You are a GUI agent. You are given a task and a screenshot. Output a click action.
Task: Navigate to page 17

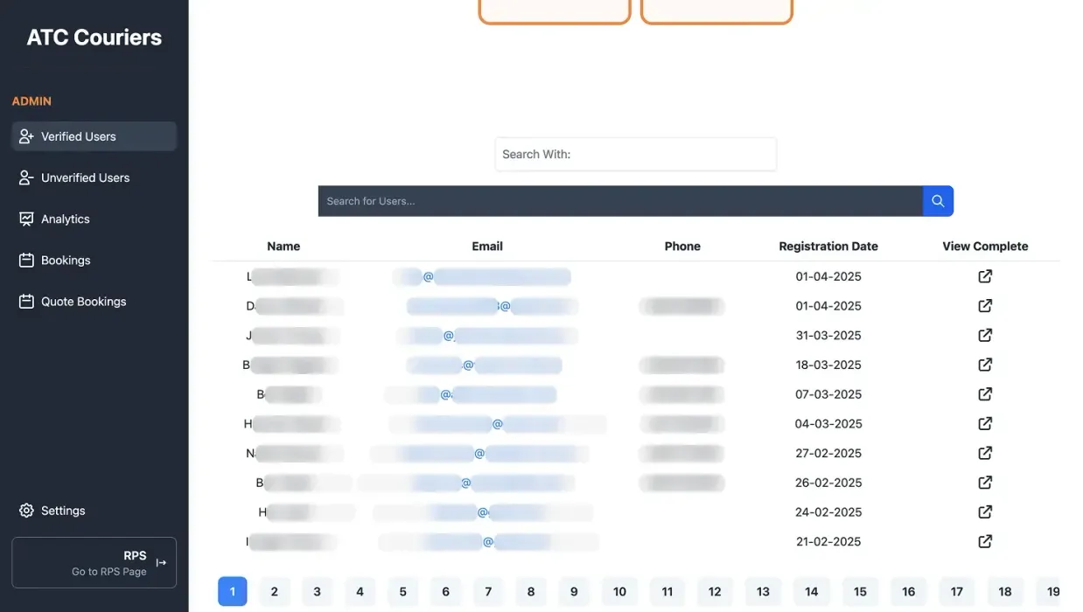[957, 592]
